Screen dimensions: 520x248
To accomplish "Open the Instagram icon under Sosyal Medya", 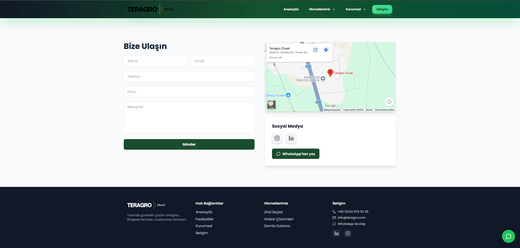I will [277, 138].
